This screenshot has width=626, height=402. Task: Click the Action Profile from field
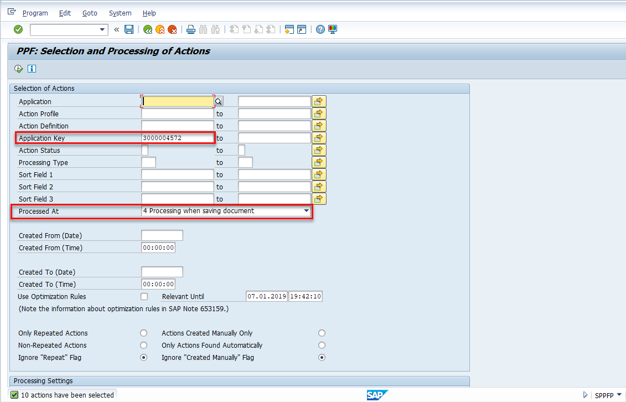click(177, 114)
